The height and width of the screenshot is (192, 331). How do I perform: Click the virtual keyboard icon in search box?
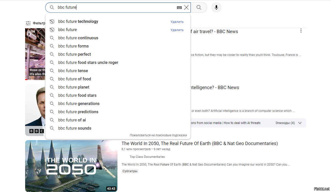coord(179,7)
